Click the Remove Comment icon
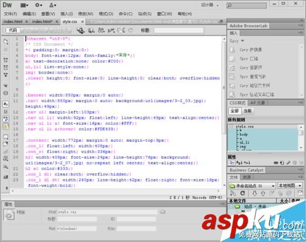The width and height of the screenshot is (306, 242). tap(6, 144)
